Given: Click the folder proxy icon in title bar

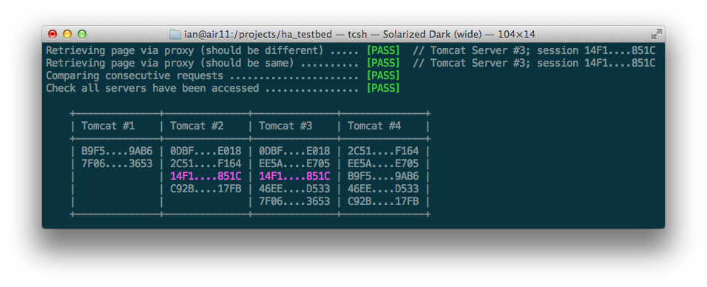Looking at the screenshot, I should pyautogui.click(x=175, y=34).
